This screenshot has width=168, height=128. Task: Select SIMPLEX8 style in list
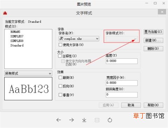click(x=17, y=41)
